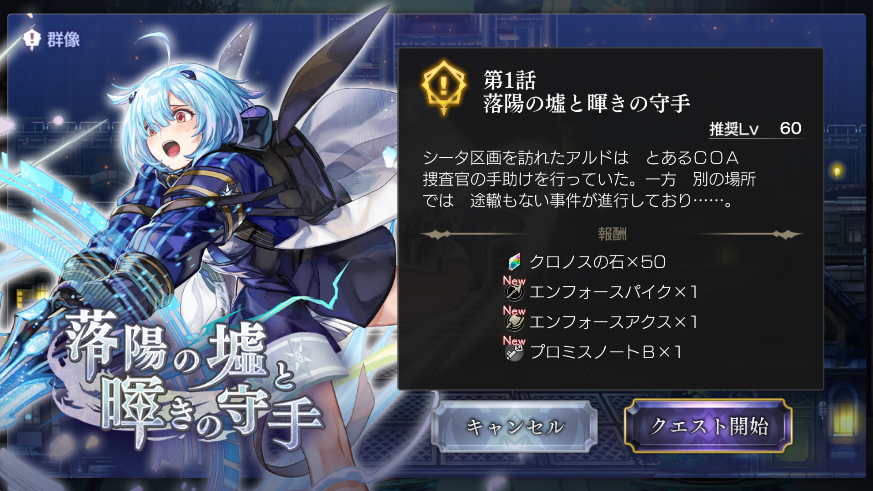
Task: Click the エンフォースアクス axe icon
Action: (514, 322)
